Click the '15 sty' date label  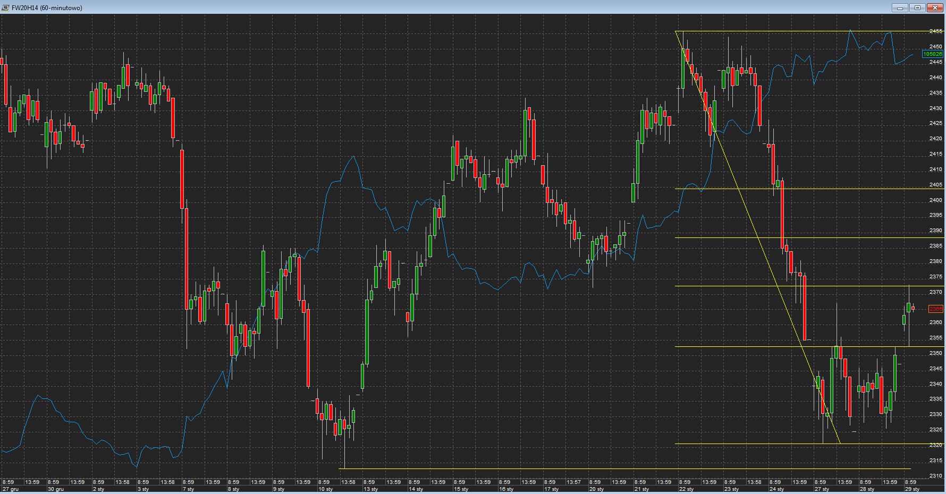461,489
